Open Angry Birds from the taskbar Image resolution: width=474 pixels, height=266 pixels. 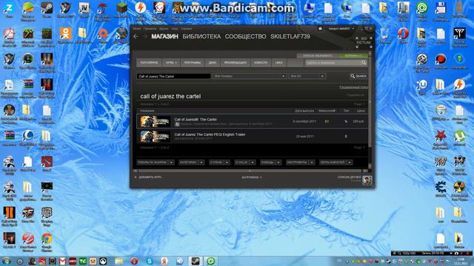42,261
